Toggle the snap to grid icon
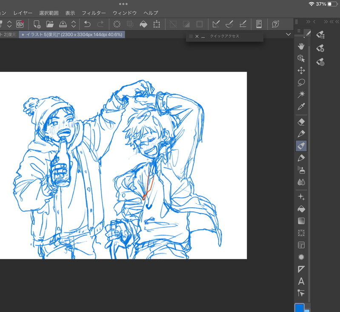Viewport: 340px width, 312px height. (x=243, y=24)
